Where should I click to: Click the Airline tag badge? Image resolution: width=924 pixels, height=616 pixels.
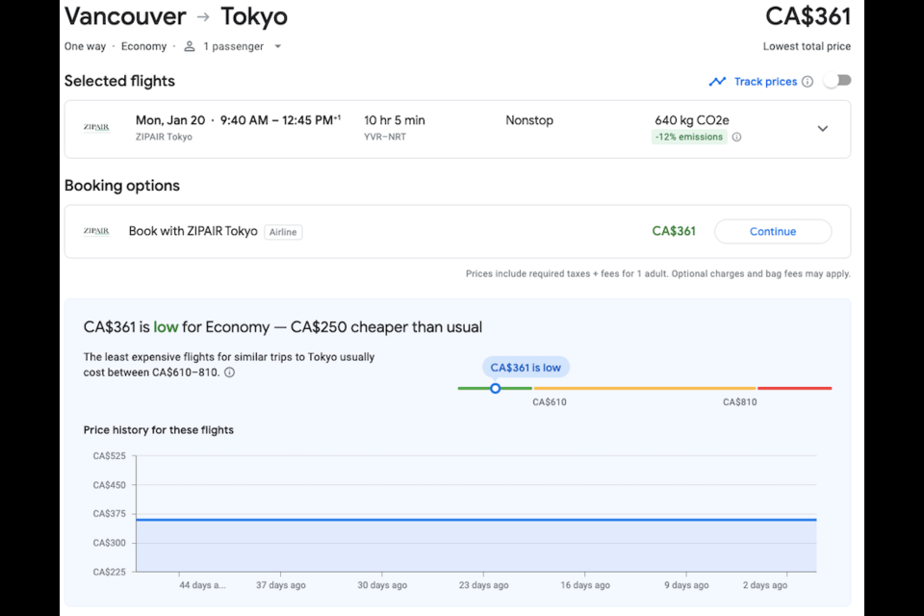pos(283,232)
